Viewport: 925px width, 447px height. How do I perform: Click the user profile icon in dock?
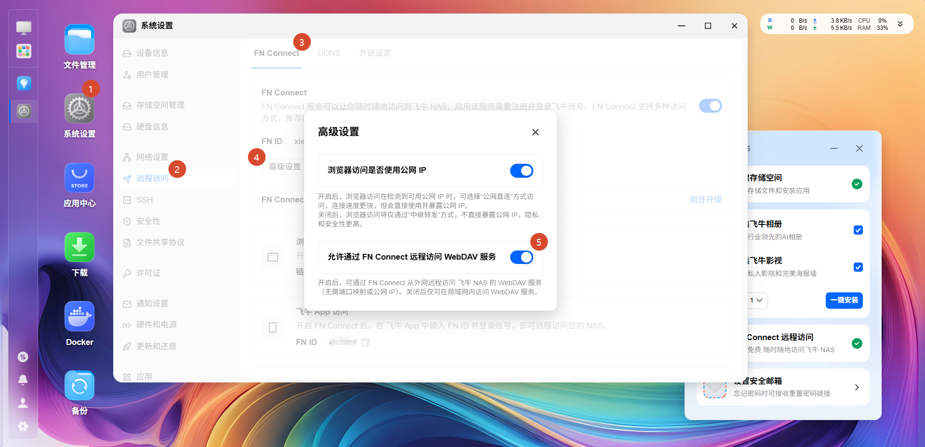[x=23, y=403]
